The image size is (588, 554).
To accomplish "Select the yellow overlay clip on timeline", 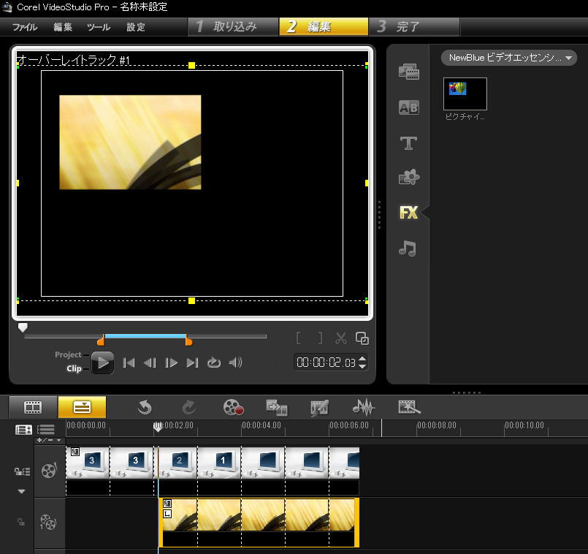I will [x=259, y=522].
